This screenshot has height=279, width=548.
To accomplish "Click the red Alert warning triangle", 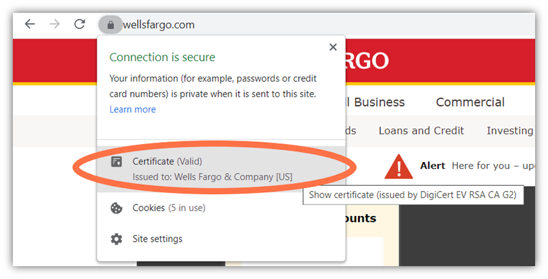I will coord(399,167).
